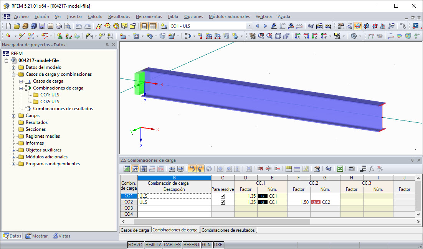The width and height of the screenshot is (423, 249).
Task: Click the red QiA swatch for CC2
Action: pyautogui.click(x=316, y=202)
